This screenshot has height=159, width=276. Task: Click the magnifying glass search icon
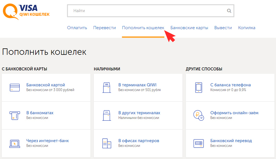click(229, 11)
